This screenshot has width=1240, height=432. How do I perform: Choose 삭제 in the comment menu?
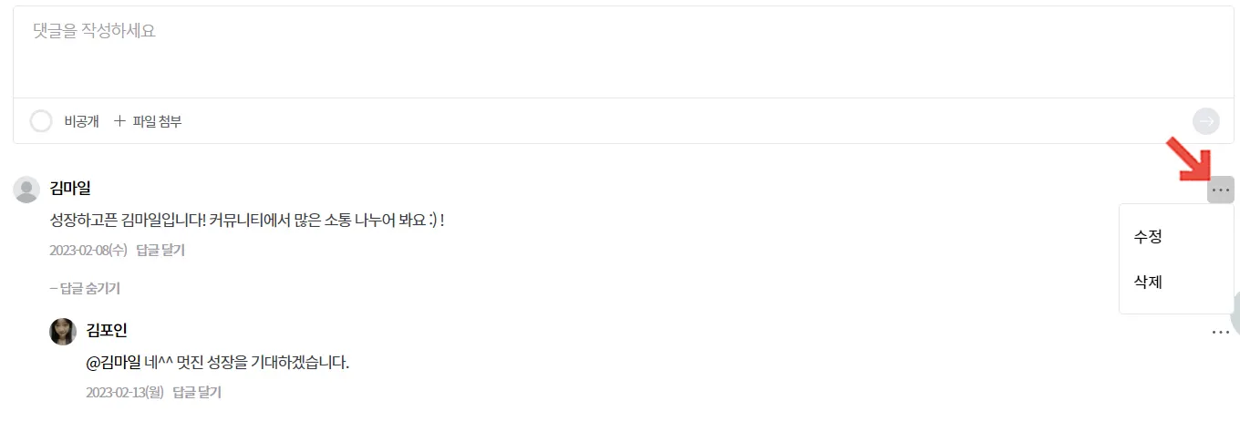(x=1148, y=283)
